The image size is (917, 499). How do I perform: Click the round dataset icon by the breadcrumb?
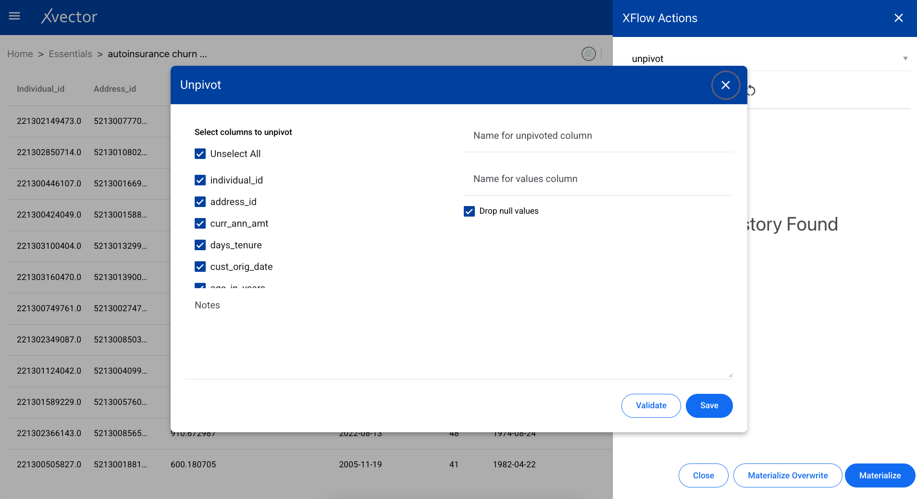pos(588,54)
